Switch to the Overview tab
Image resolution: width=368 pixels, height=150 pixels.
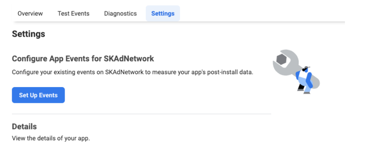pyautogui.click(x=30, y=14)
